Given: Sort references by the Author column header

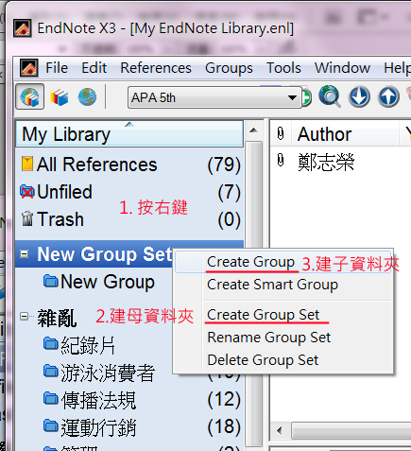Looking at the screenshot, I should click(x=345, y=134).
